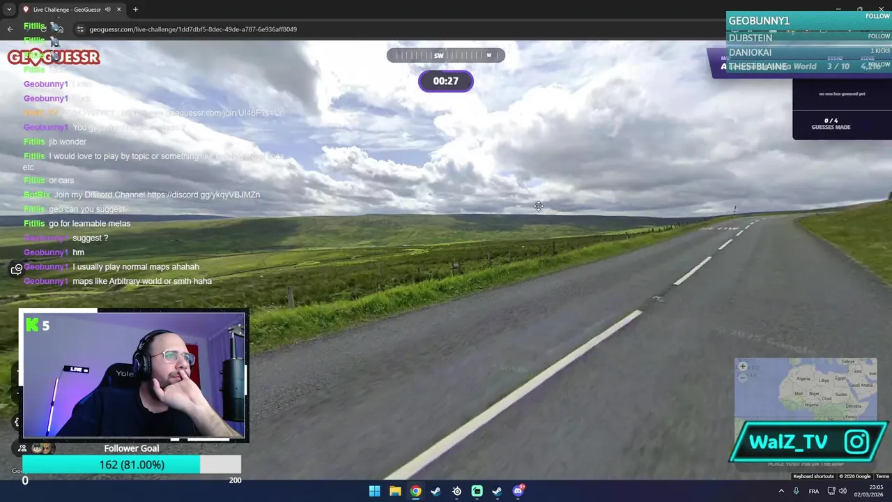Click the FRA language indicator
This screenshot has height=502, width=892.
tap(814, 491)
